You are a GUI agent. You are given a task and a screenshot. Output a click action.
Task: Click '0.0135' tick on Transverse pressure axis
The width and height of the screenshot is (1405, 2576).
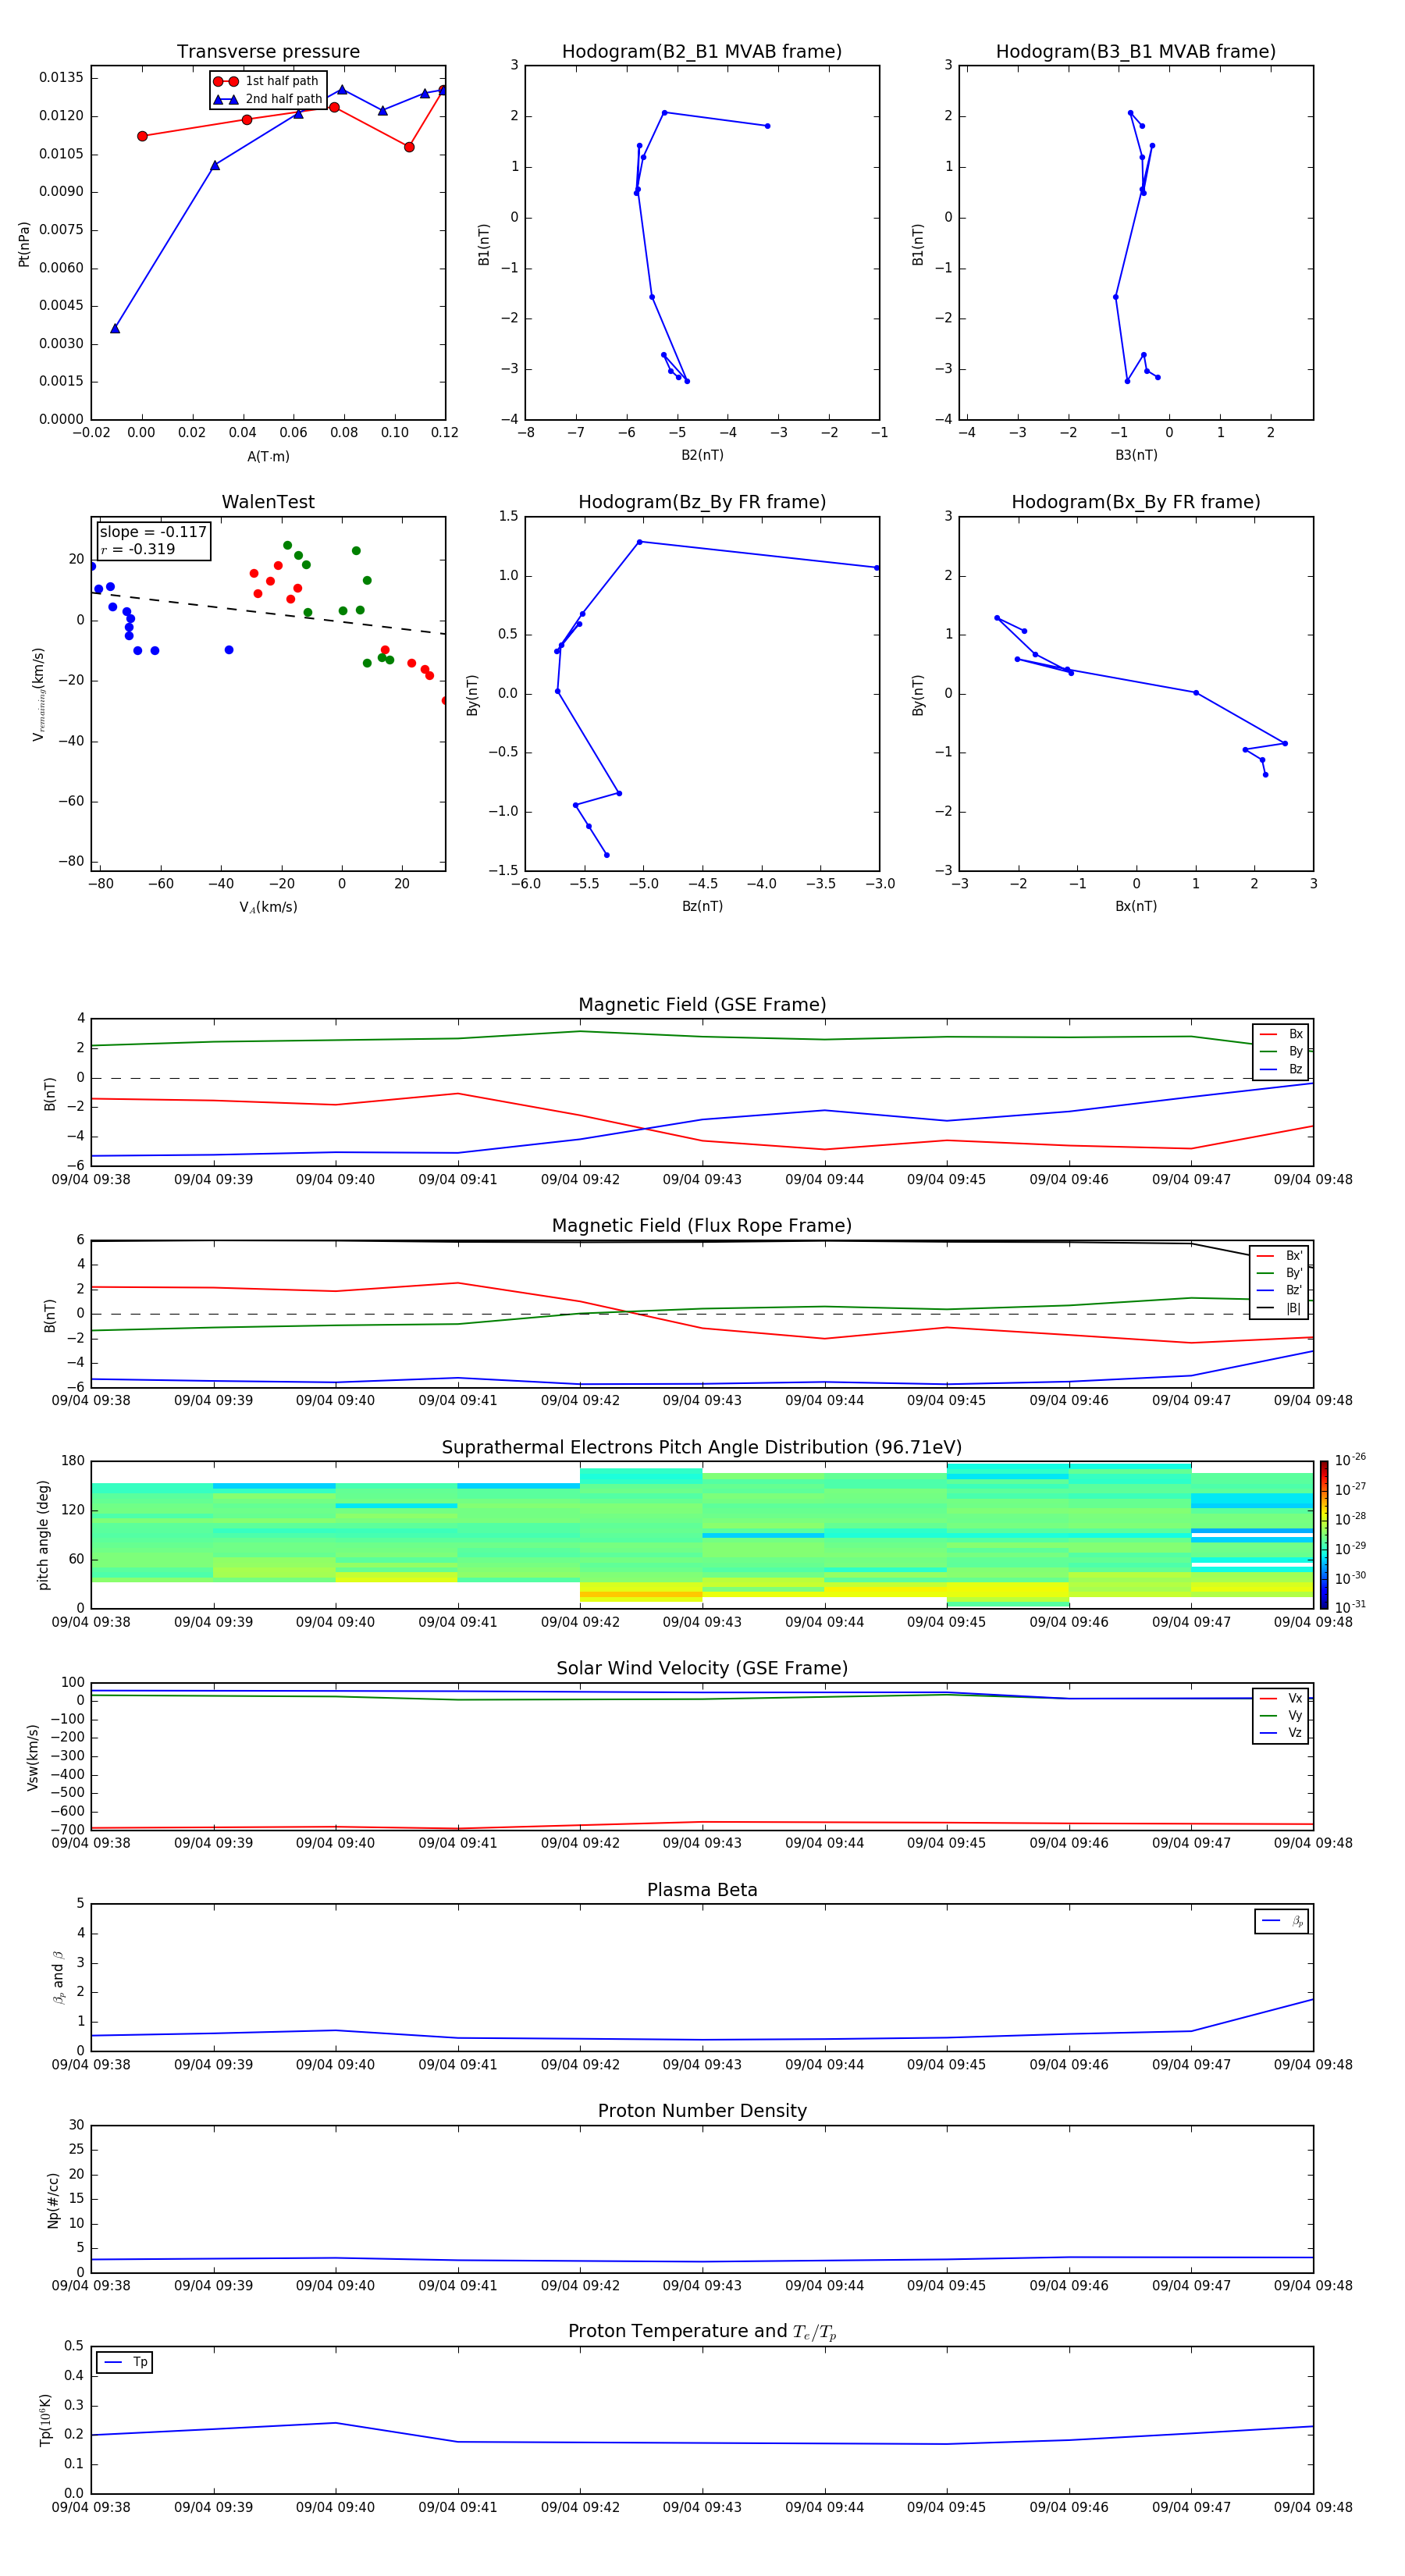click(x=61, y=78)
